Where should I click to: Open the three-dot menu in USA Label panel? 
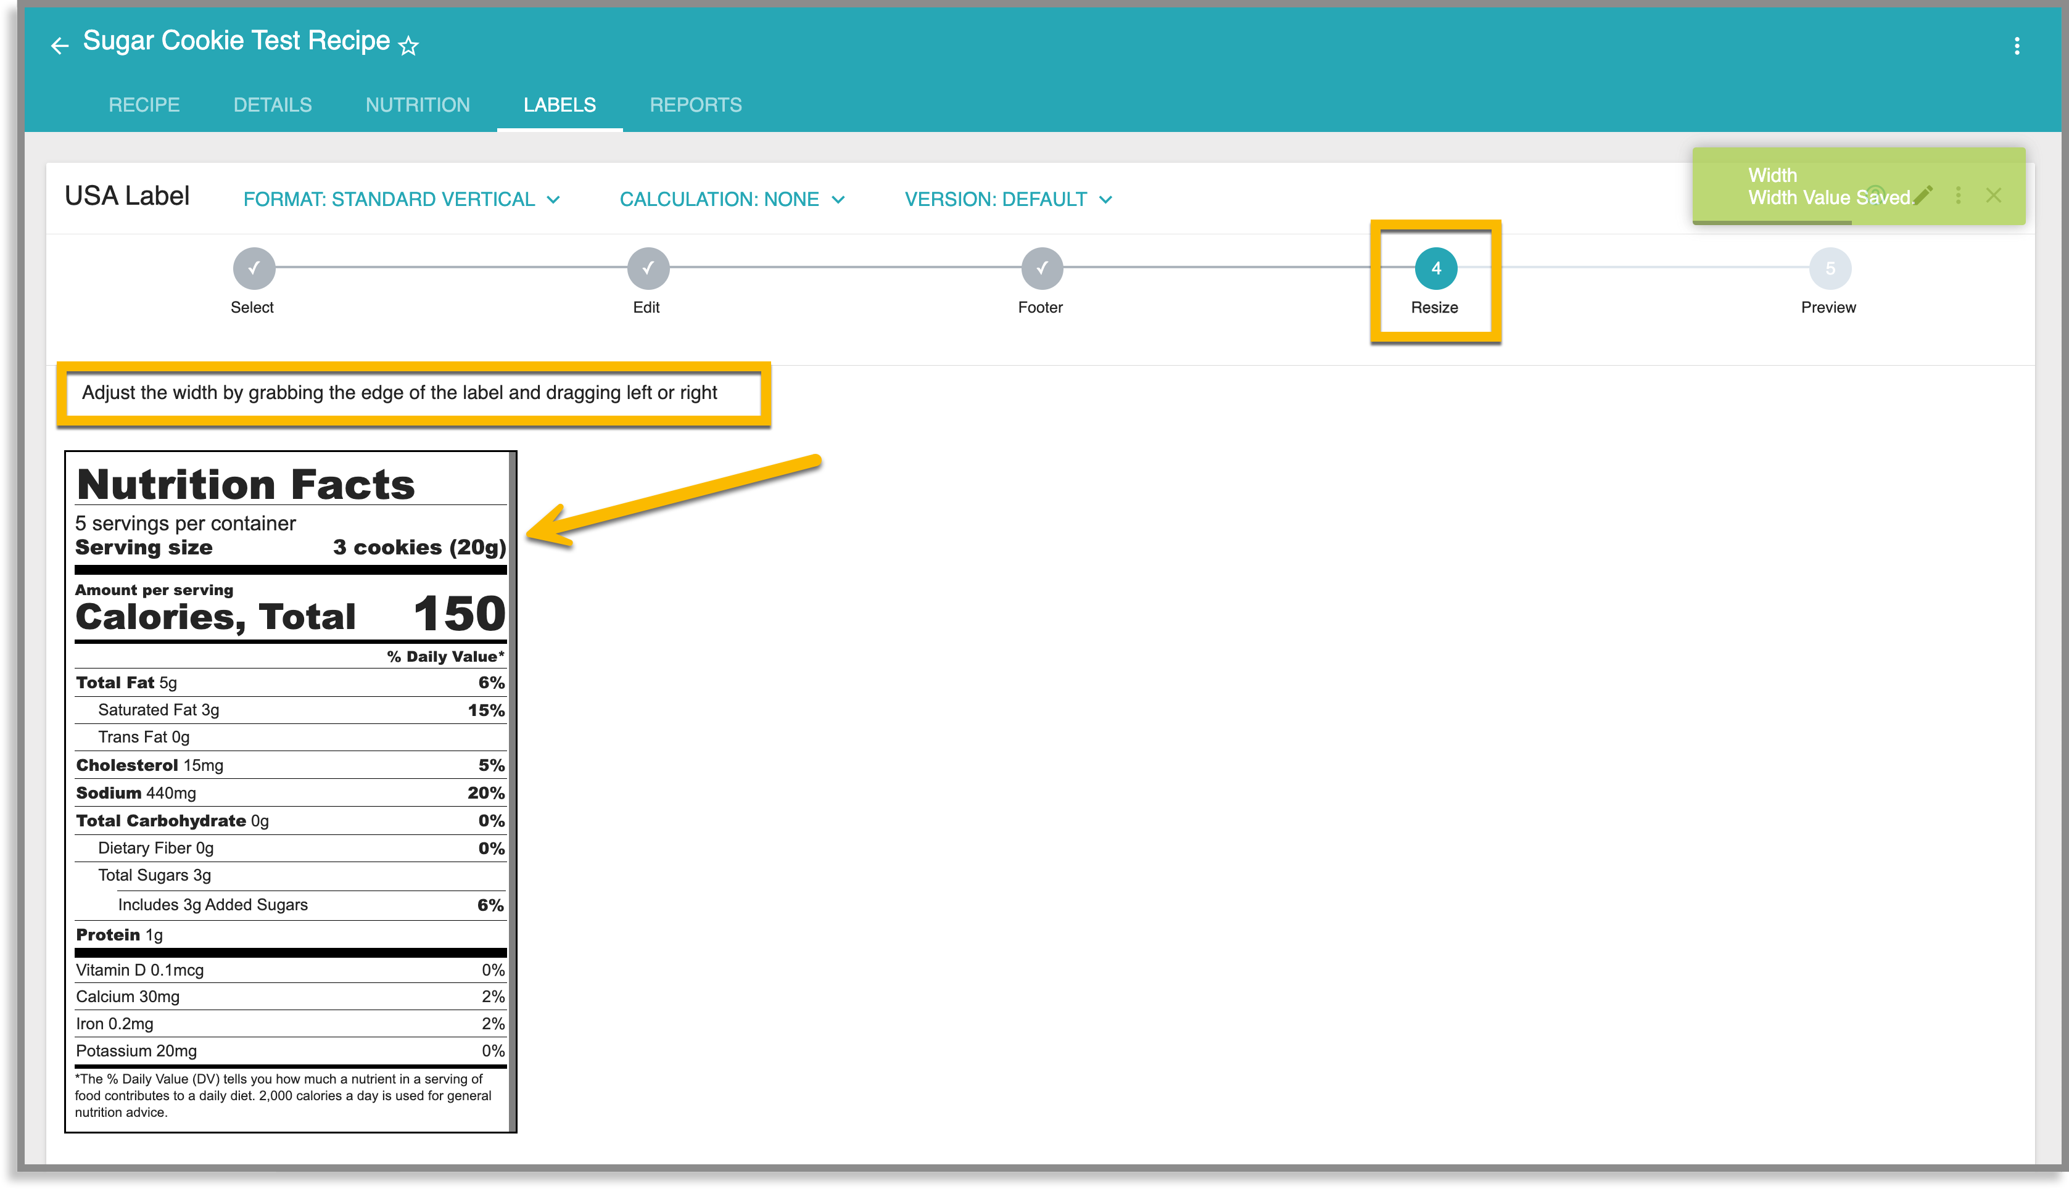coord(1958,195)
